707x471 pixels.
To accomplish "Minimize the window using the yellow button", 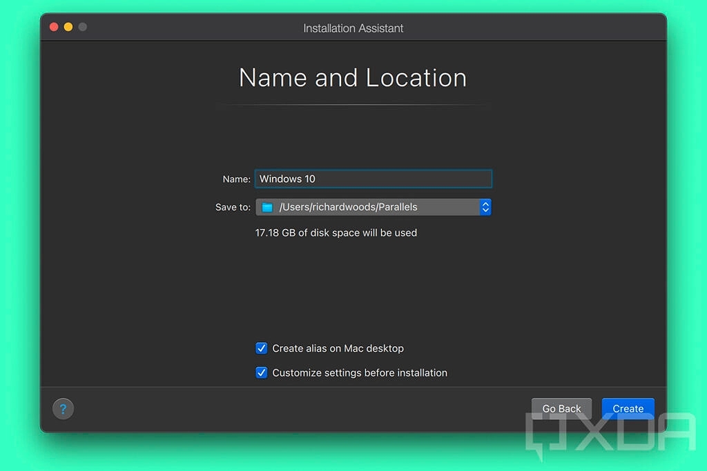I will (68, 27).
